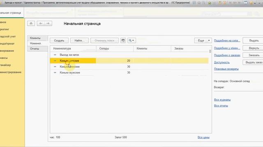
Task: Open the Все отчеты link
Action: pos(221,106)
